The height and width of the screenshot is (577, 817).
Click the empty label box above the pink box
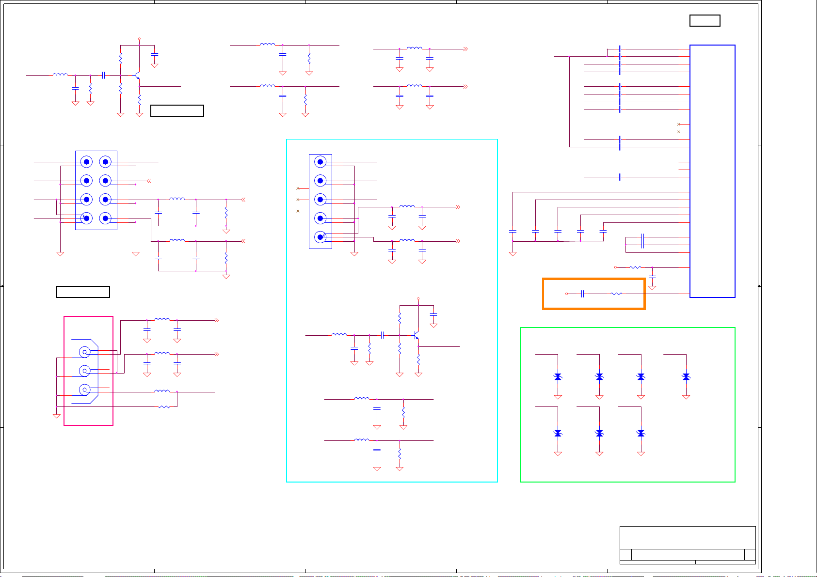click(x=83, y=292)
